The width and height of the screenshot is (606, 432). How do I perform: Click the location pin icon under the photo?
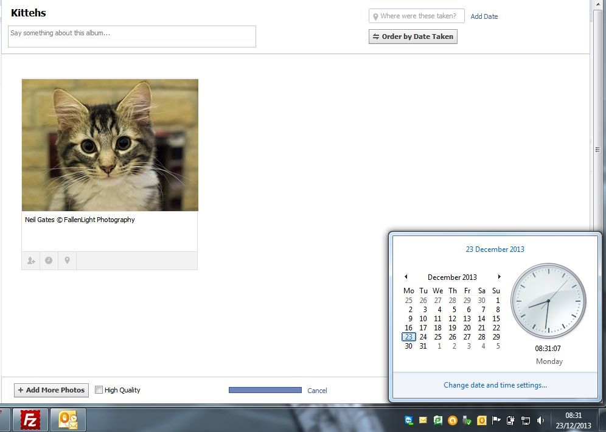pos(67,260)
